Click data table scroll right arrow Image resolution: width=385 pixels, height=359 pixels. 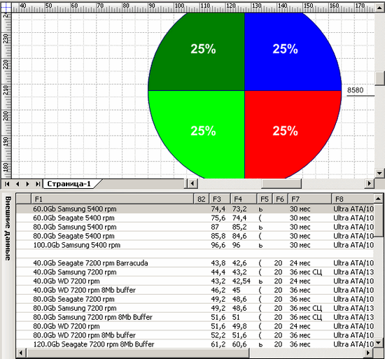click(368, 353)
